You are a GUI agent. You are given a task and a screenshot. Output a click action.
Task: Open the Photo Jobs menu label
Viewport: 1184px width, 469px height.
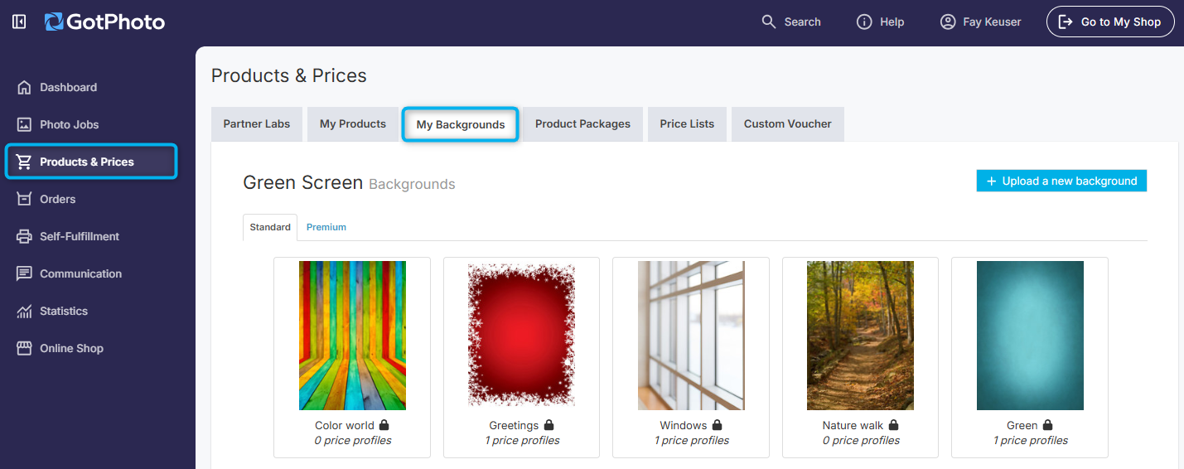[x=70, y=124]
